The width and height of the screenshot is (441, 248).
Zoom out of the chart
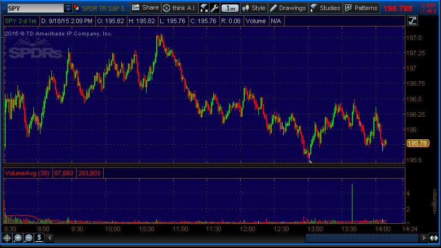pos(28,238)
